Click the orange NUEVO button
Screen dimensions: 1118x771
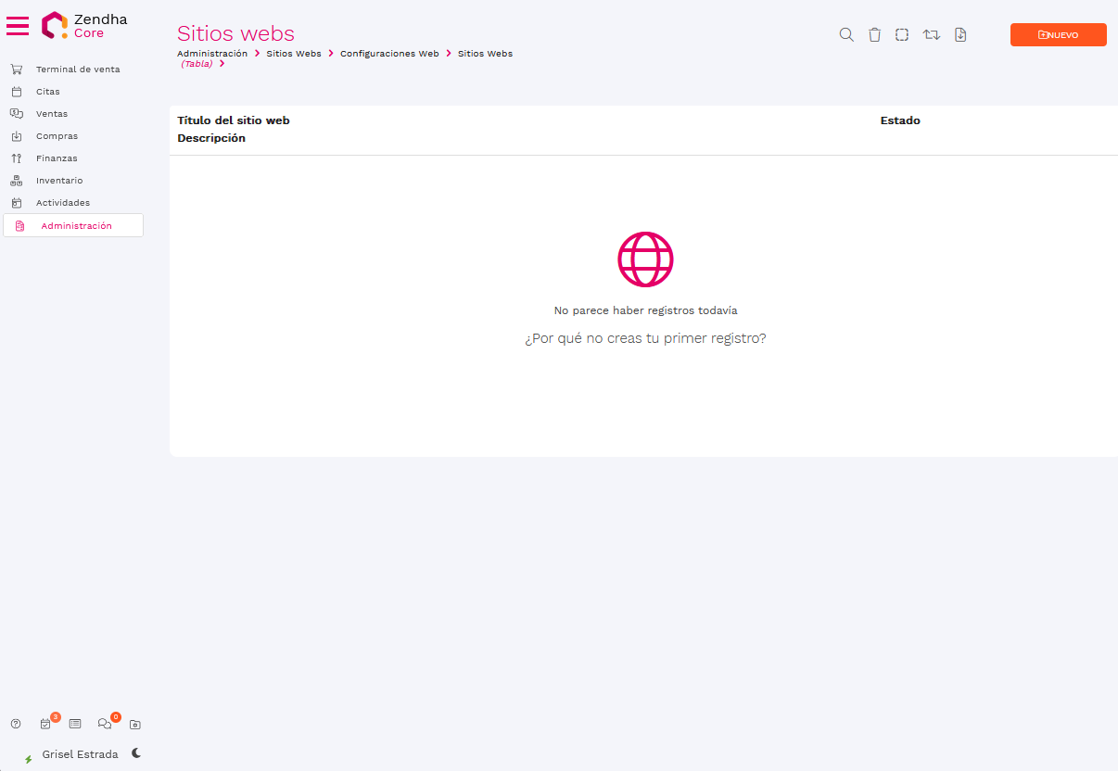[1058, 35]
